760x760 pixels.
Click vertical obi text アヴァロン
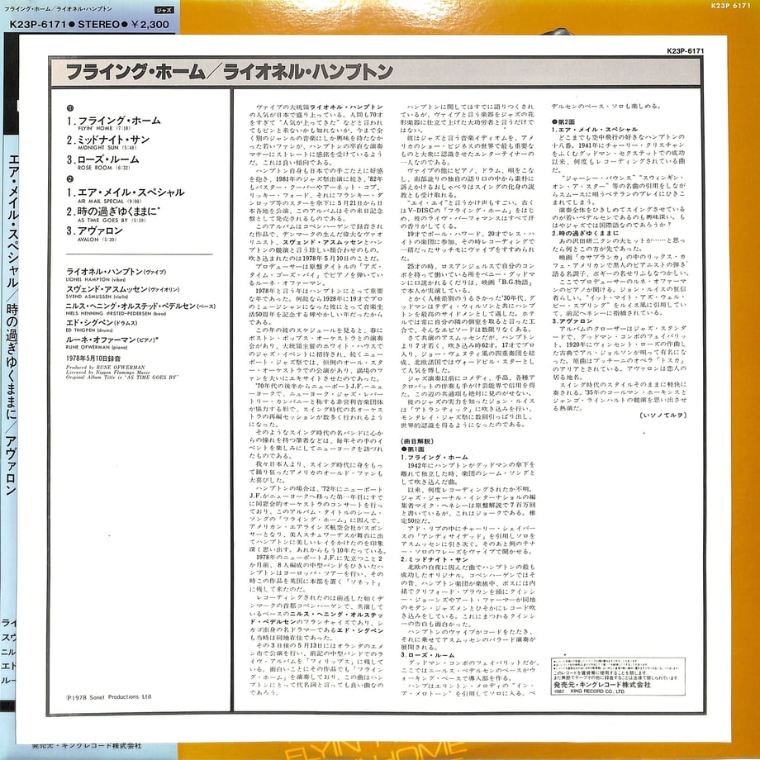12,466
